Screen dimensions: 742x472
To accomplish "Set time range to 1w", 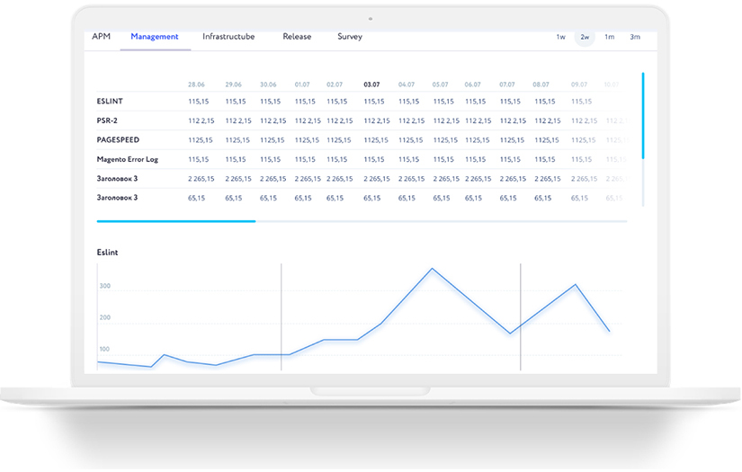I will coord(560,37).
